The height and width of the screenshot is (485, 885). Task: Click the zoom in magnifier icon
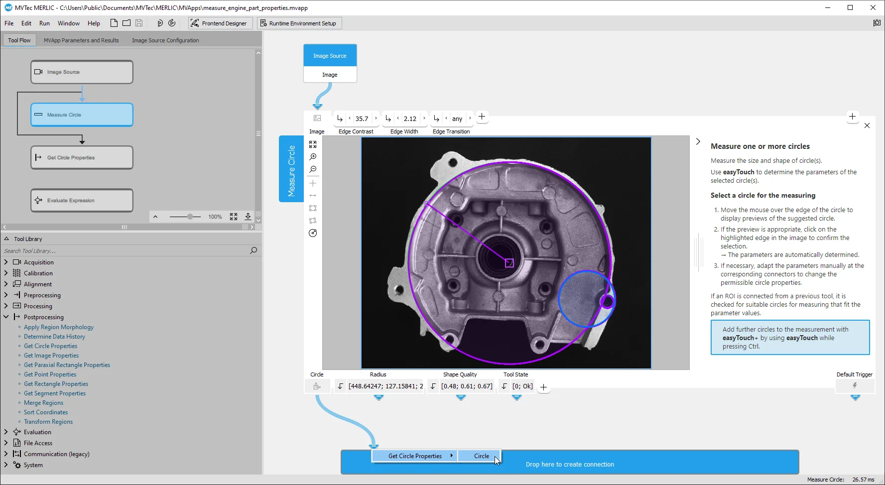click(313, 157)
